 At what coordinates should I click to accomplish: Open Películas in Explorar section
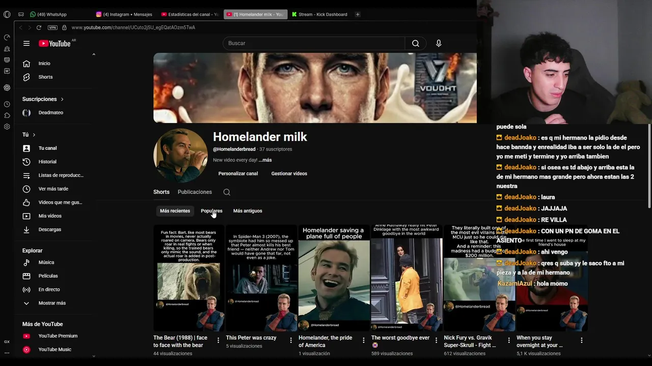coord(48,276)
